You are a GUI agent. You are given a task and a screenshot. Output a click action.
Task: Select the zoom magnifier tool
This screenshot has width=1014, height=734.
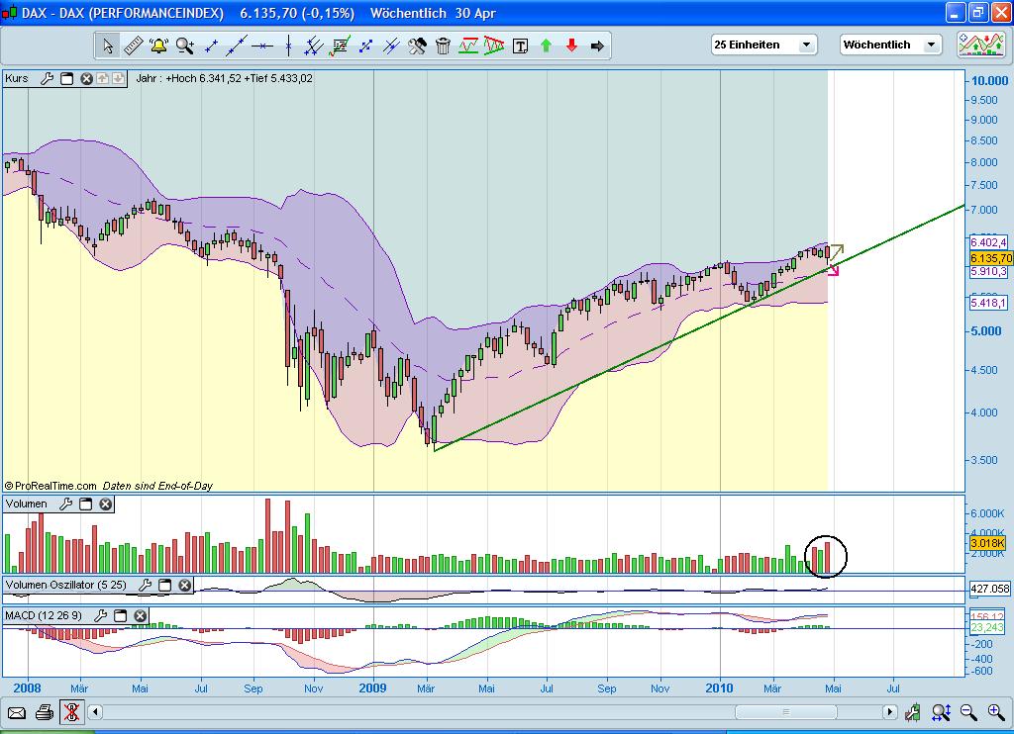coord(183,45)
